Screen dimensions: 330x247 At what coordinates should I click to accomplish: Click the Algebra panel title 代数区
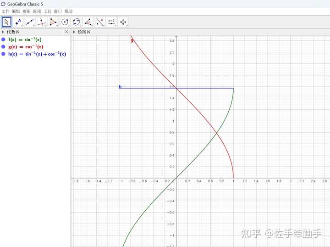[13, 32]
